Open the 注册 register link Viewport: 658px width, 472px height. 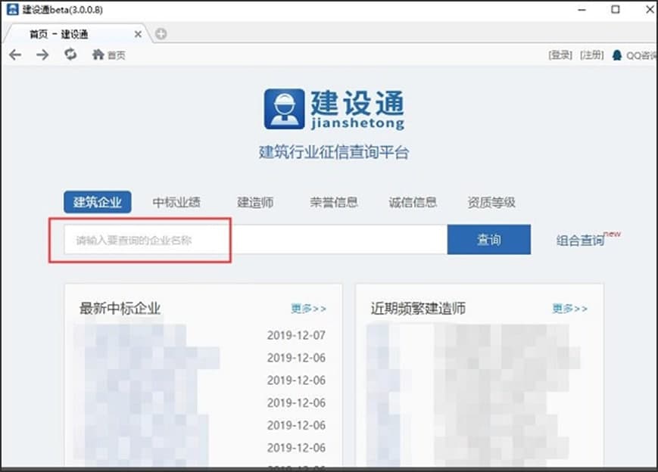coord(591,55)
